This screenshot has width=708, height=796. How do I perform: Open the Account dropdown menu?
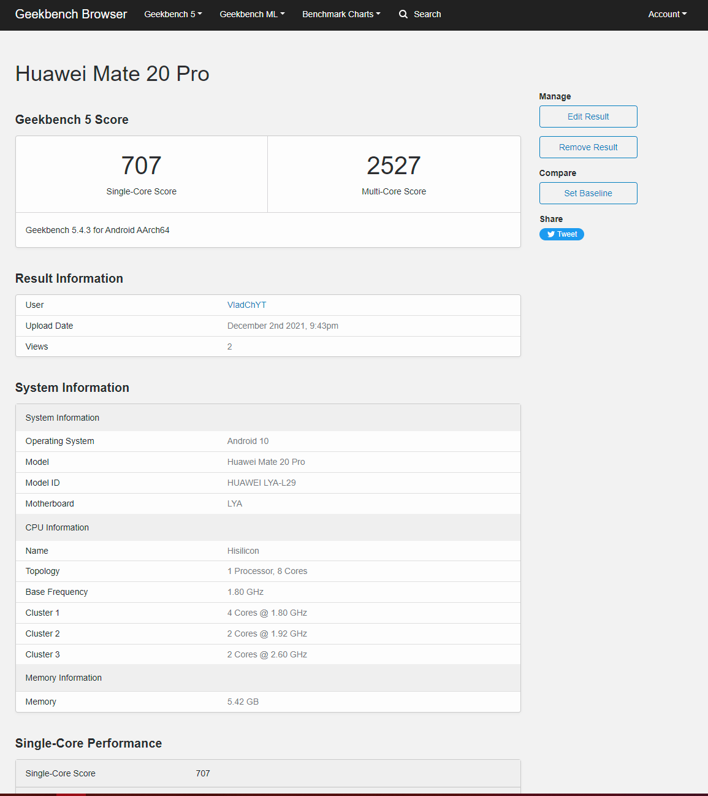click(668, 14)
